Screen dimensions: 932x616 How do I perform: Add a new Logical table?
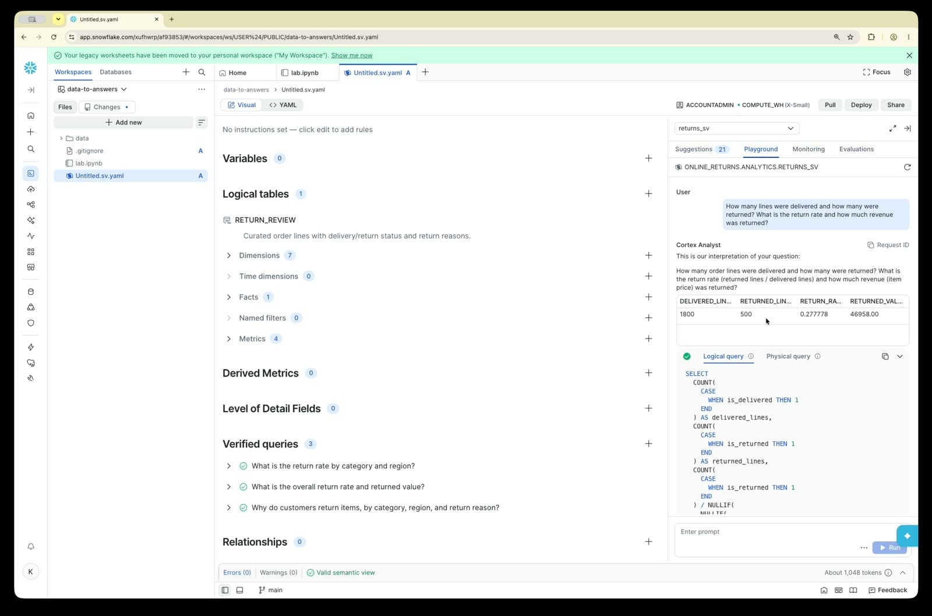click(x=648, y=193)
